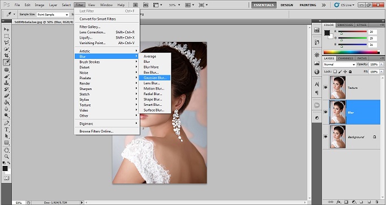
Task: Hide the Texture layer
Action: [325, 87]
